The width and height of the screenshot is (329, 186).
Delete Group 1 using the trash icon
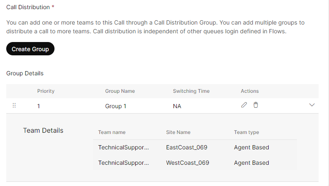tap(255, 105)
